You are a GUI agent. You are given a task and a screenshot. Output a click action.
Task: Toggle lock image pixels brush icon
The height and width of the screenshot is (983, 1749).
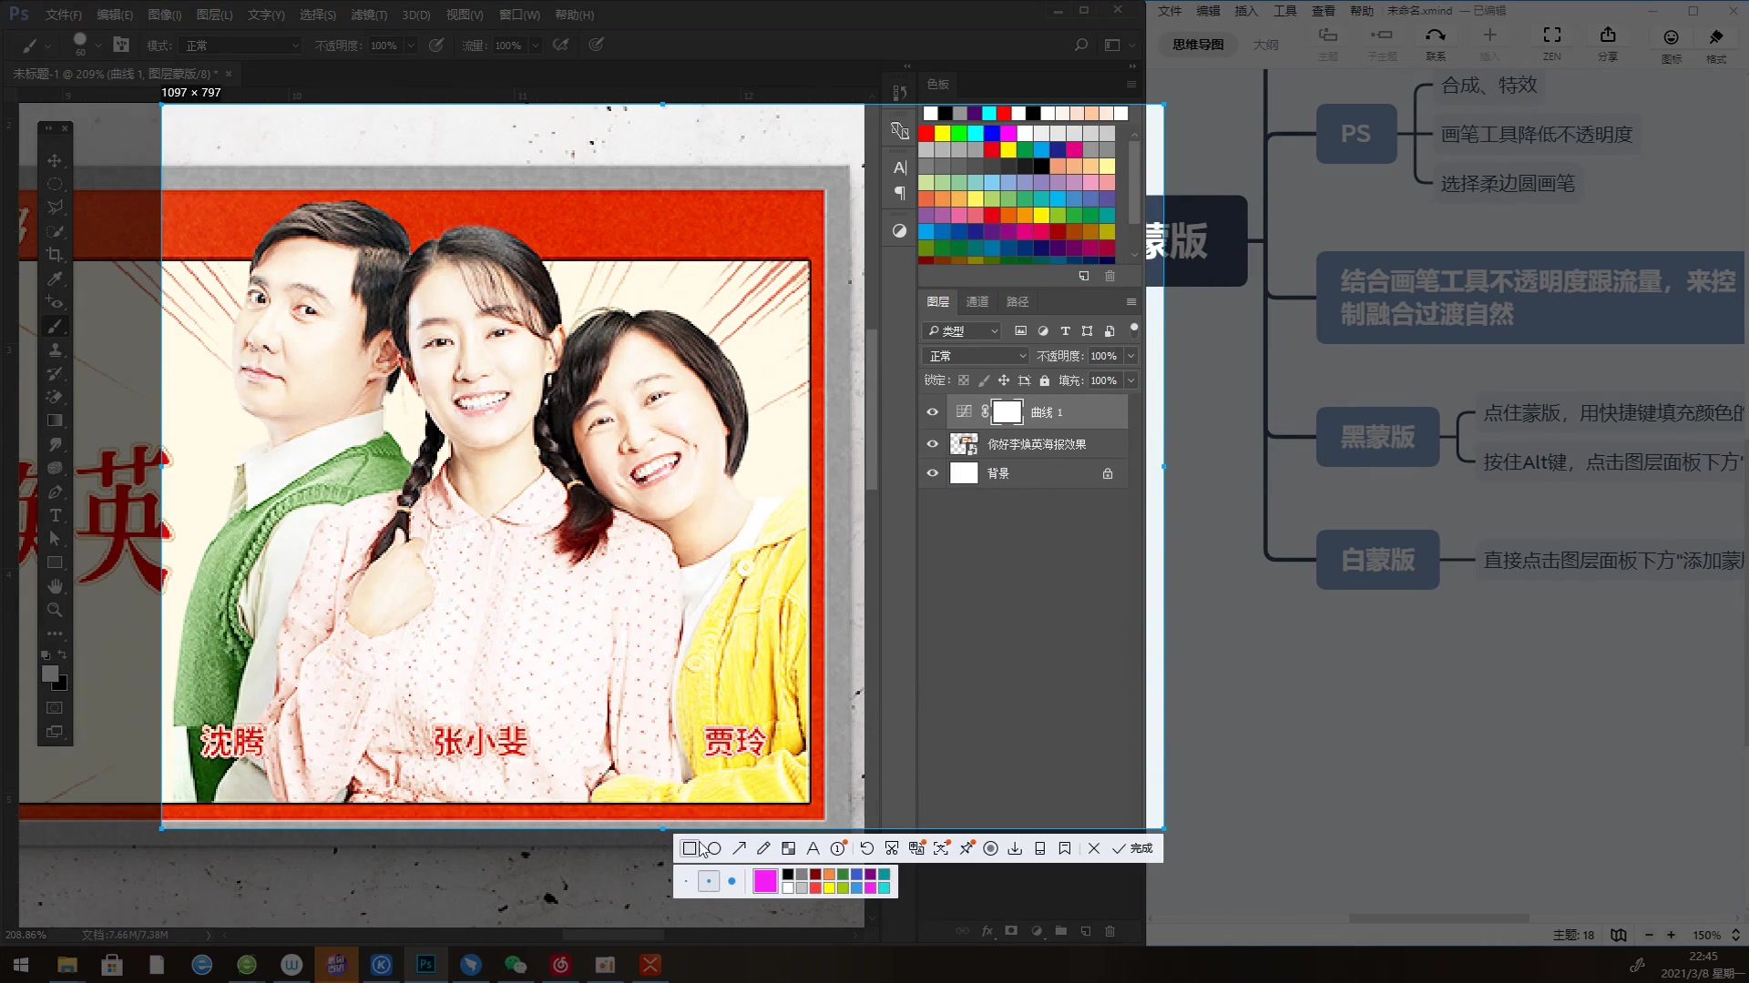pyautogui.click(x=983, y=380)
